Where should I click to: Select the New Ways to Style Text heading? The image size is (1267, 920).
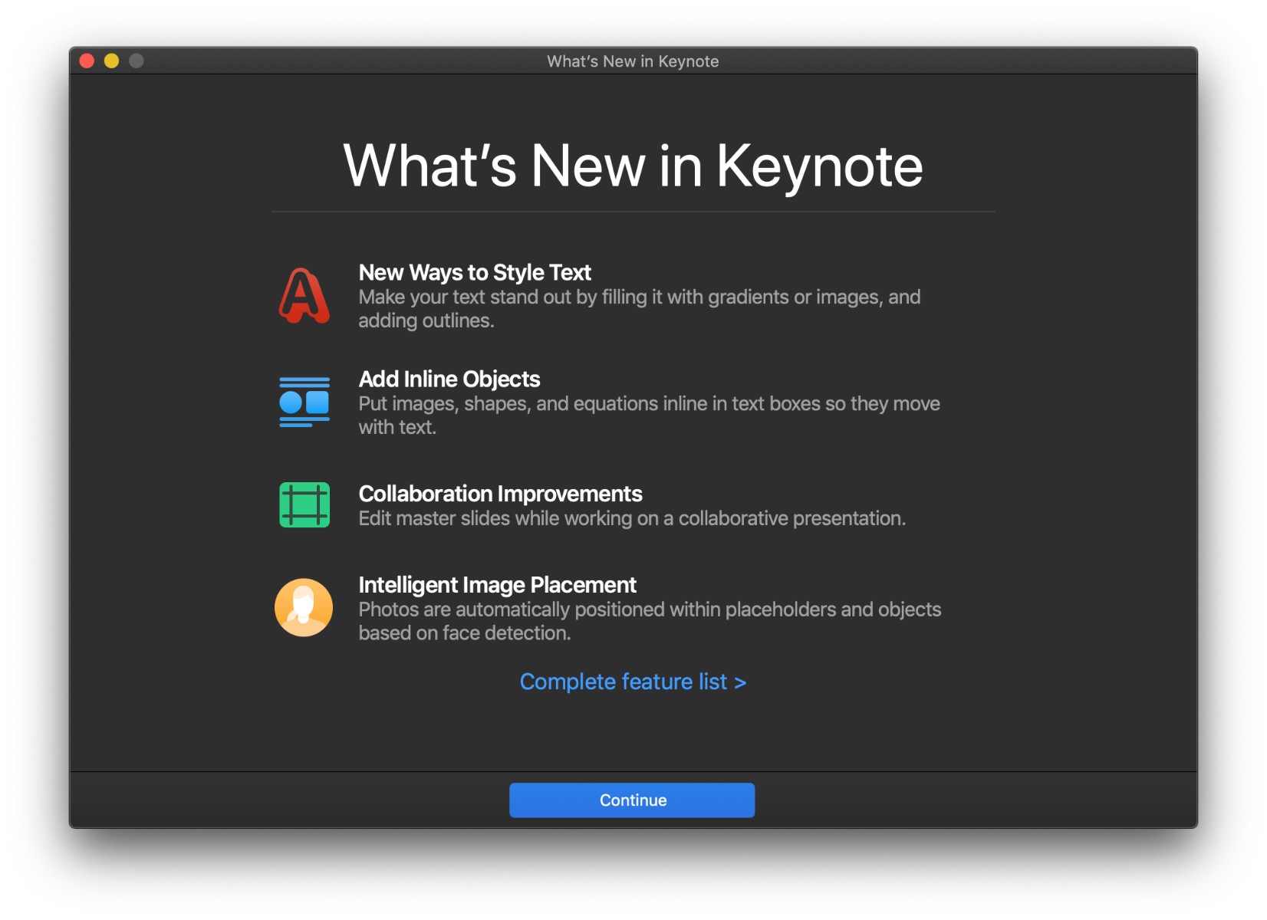(475, 272)
